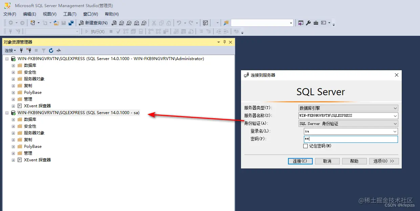Click the Registered Servers window icon
420x211 pixels.
coord(301,23)
